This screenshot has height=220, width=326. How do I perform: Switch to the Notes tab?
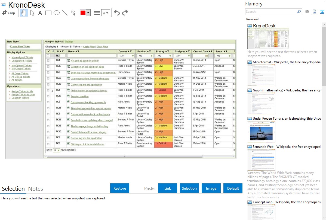(36, 189)
